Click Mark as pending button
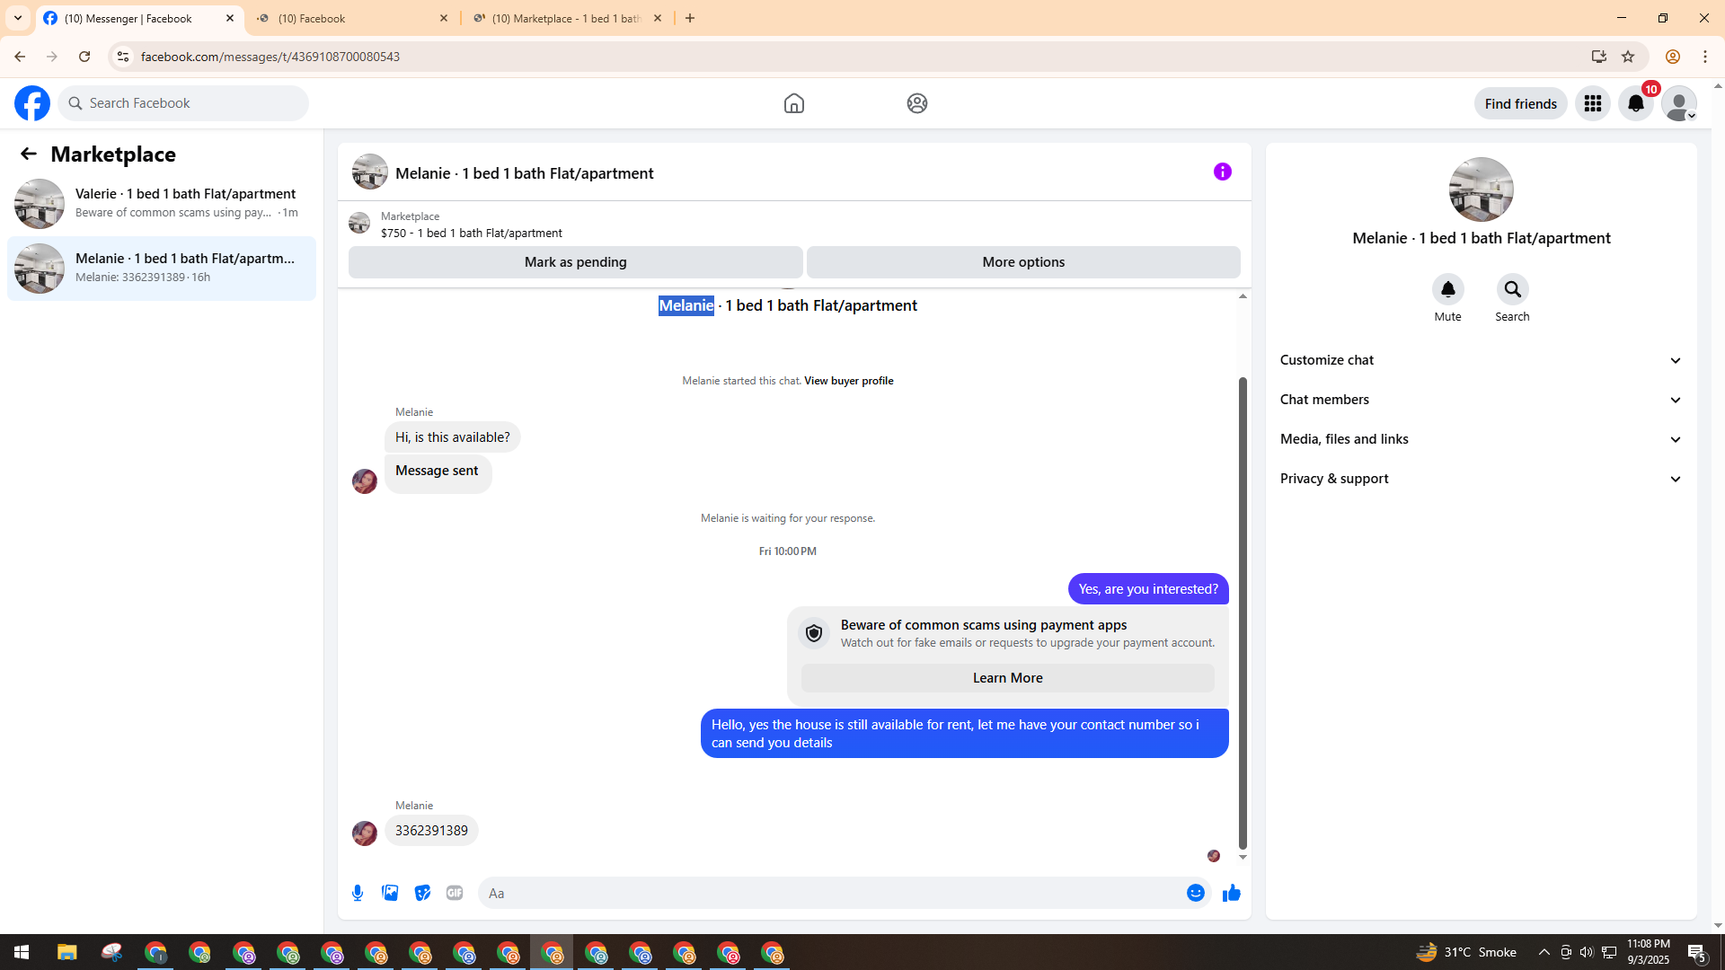 point(575,262)
